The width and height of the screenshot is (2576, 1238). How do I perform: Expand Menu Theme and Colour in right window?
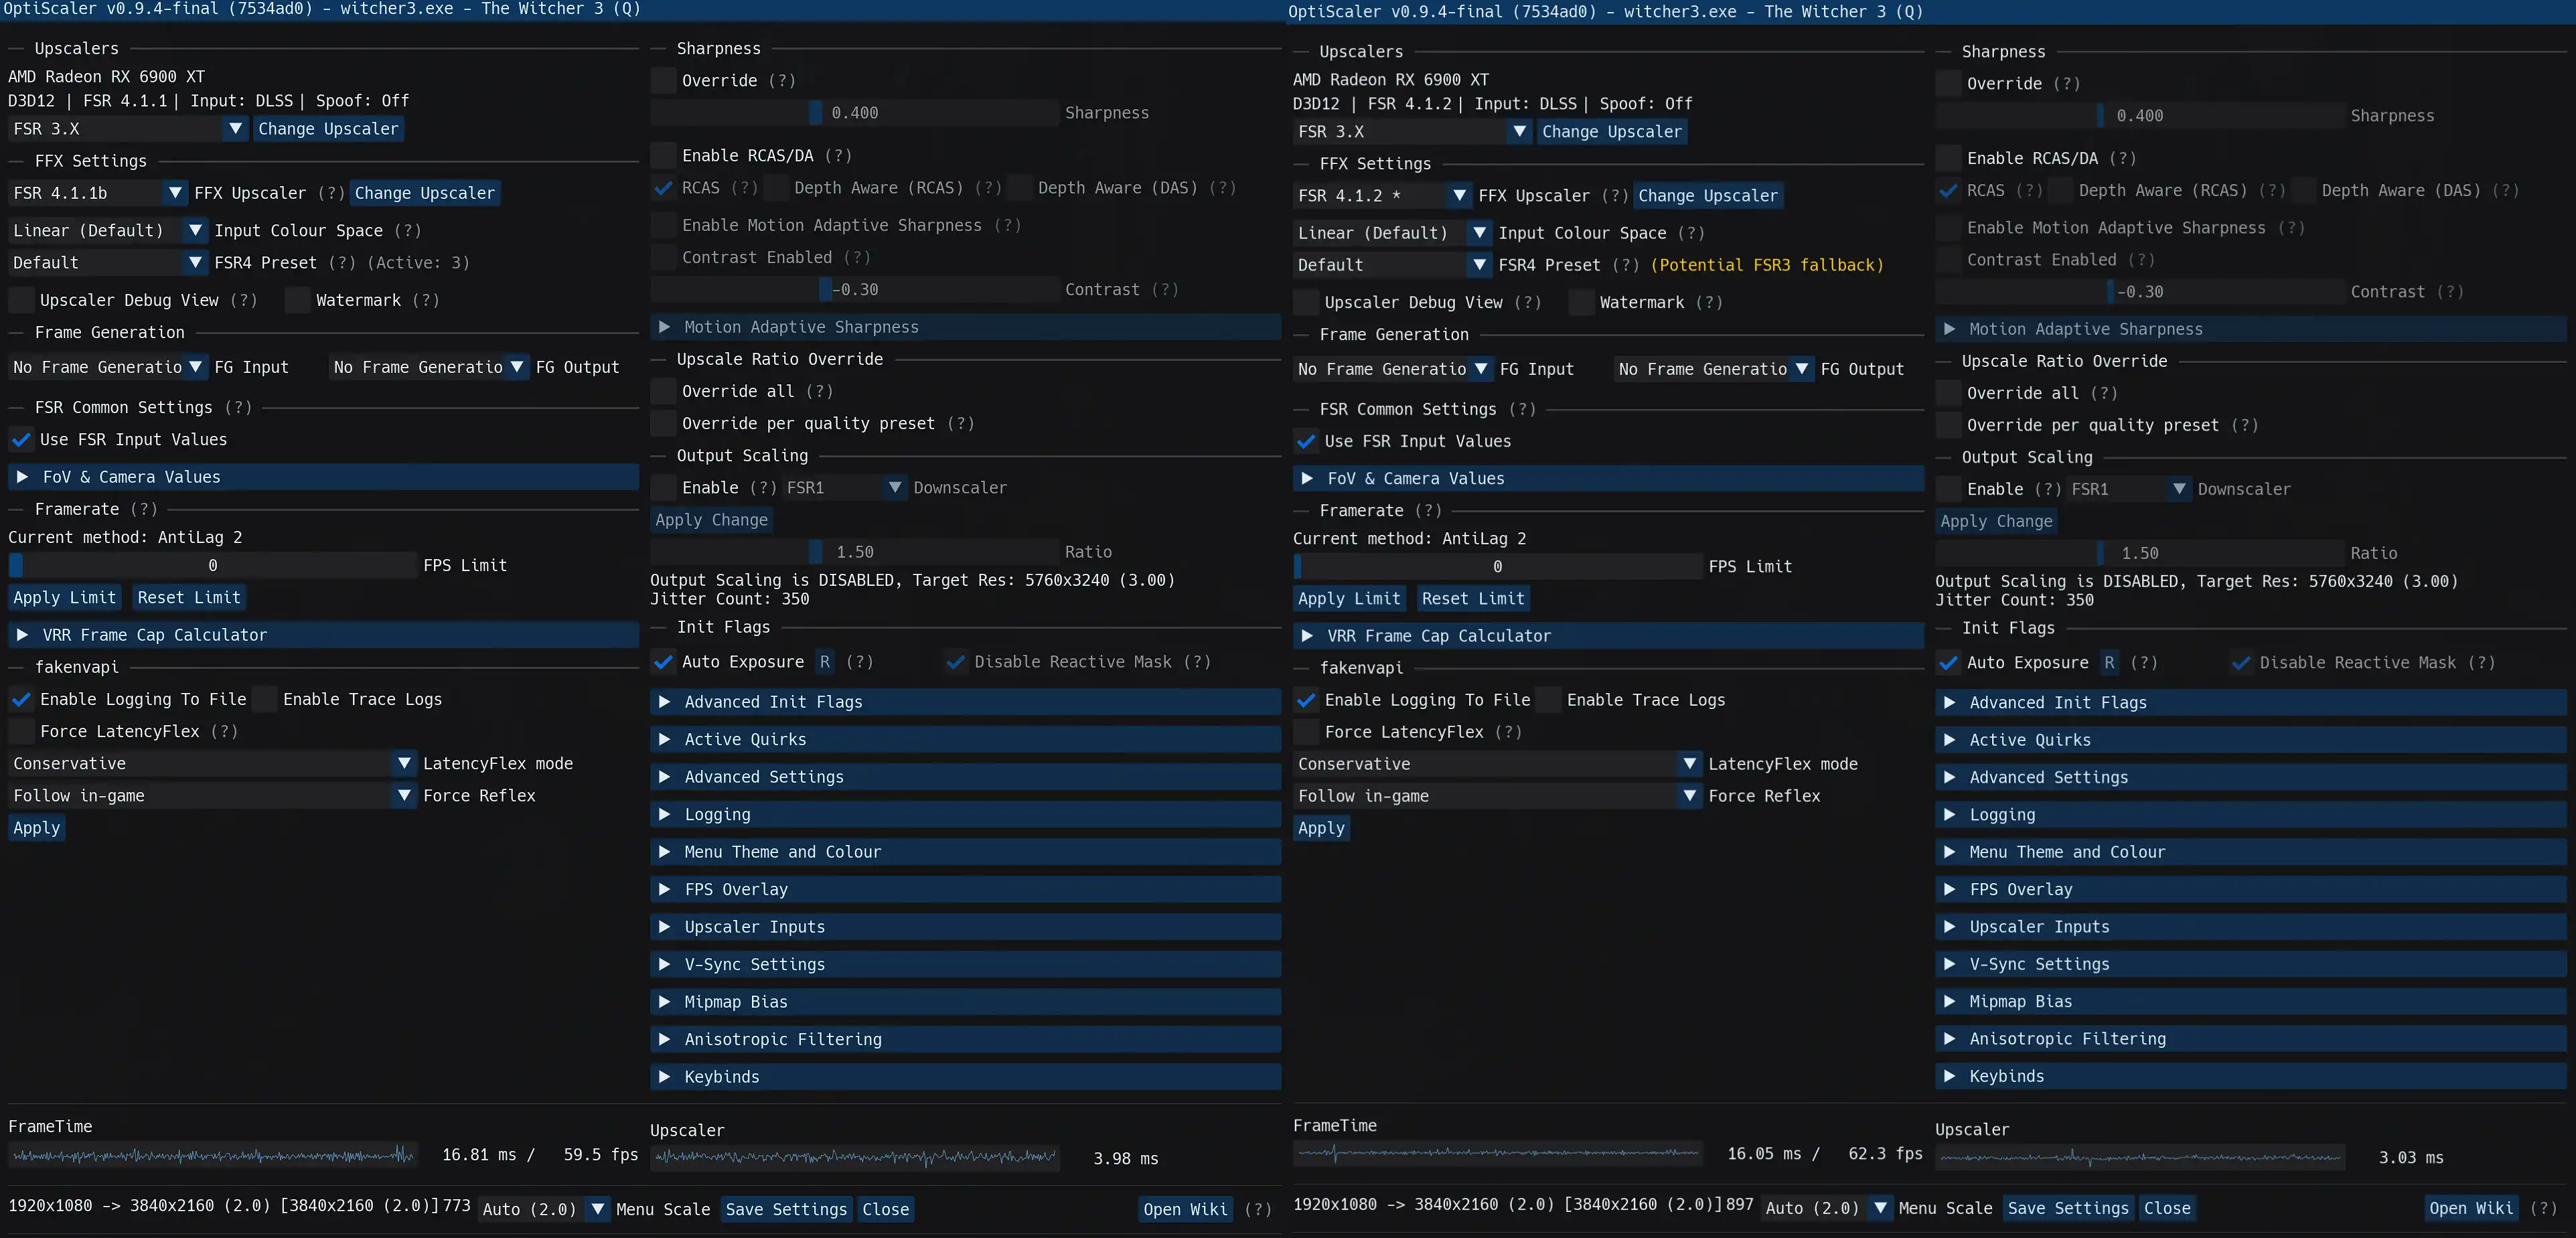click(x=2250, y=852)
